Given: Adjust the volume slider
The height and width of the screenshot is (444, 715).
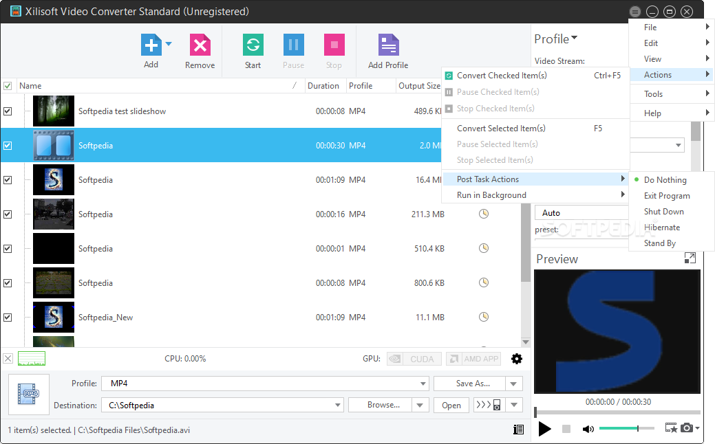Looking at the screenshot, I should pos(626,428).
